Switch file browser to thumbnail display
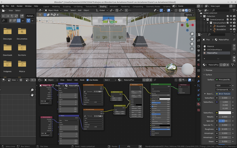Viewport: 237px width, 148px height. tap(19, 21)
